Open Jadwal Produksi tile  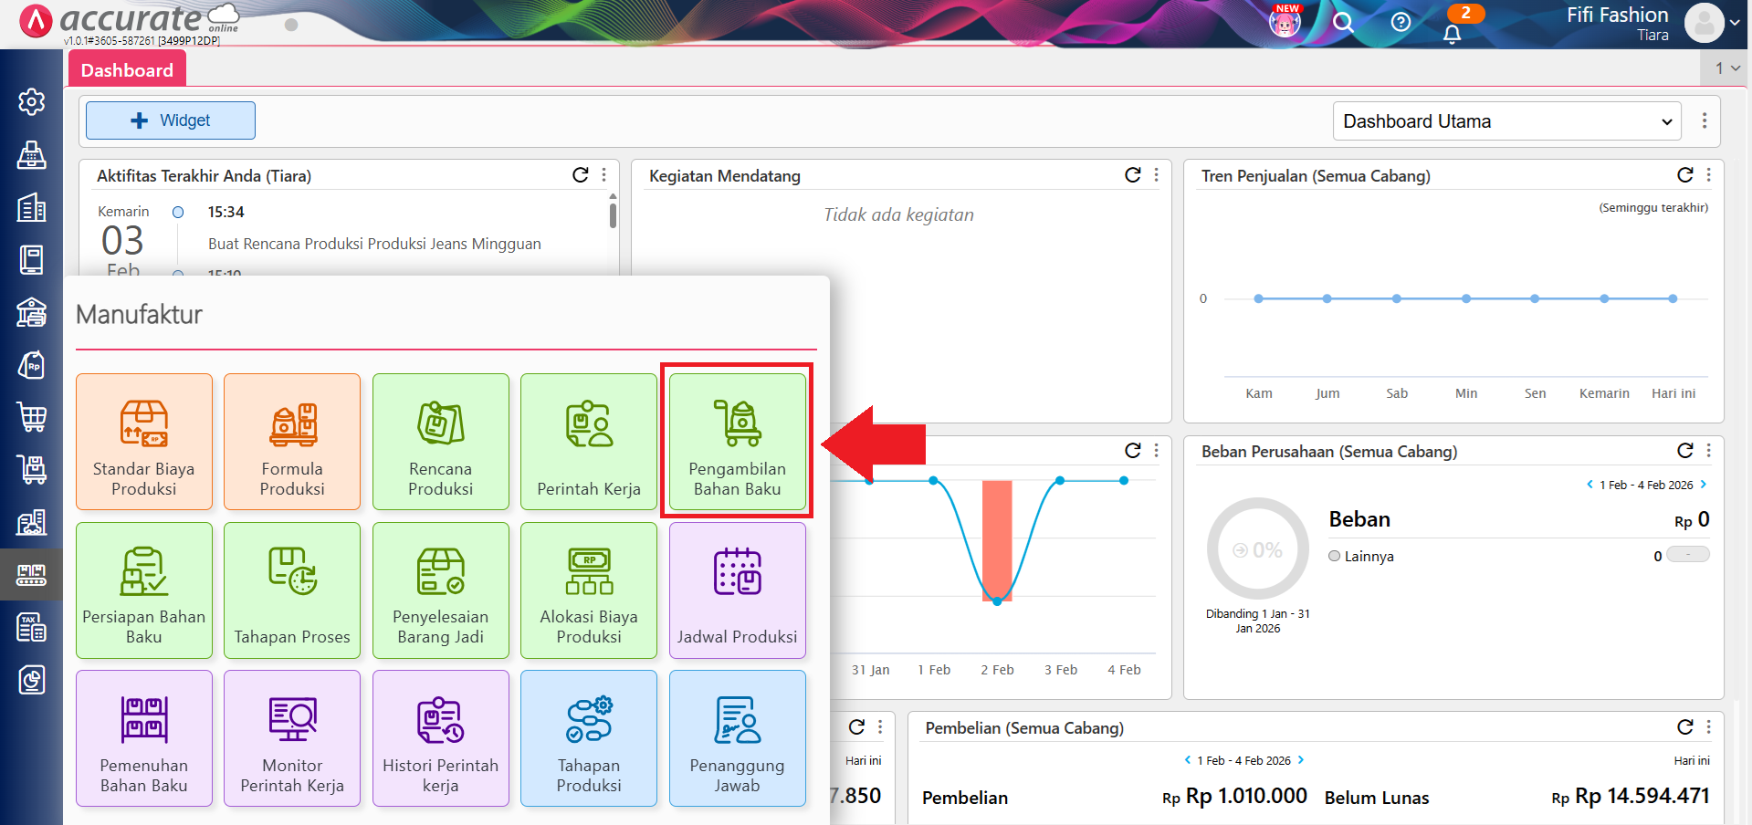click(737, 590)
